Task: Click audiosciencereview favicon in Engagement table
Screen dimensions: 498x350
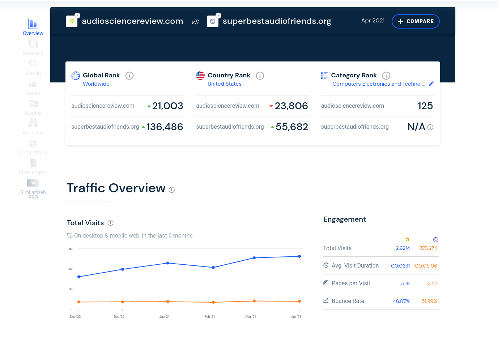Action: (407, 240)
